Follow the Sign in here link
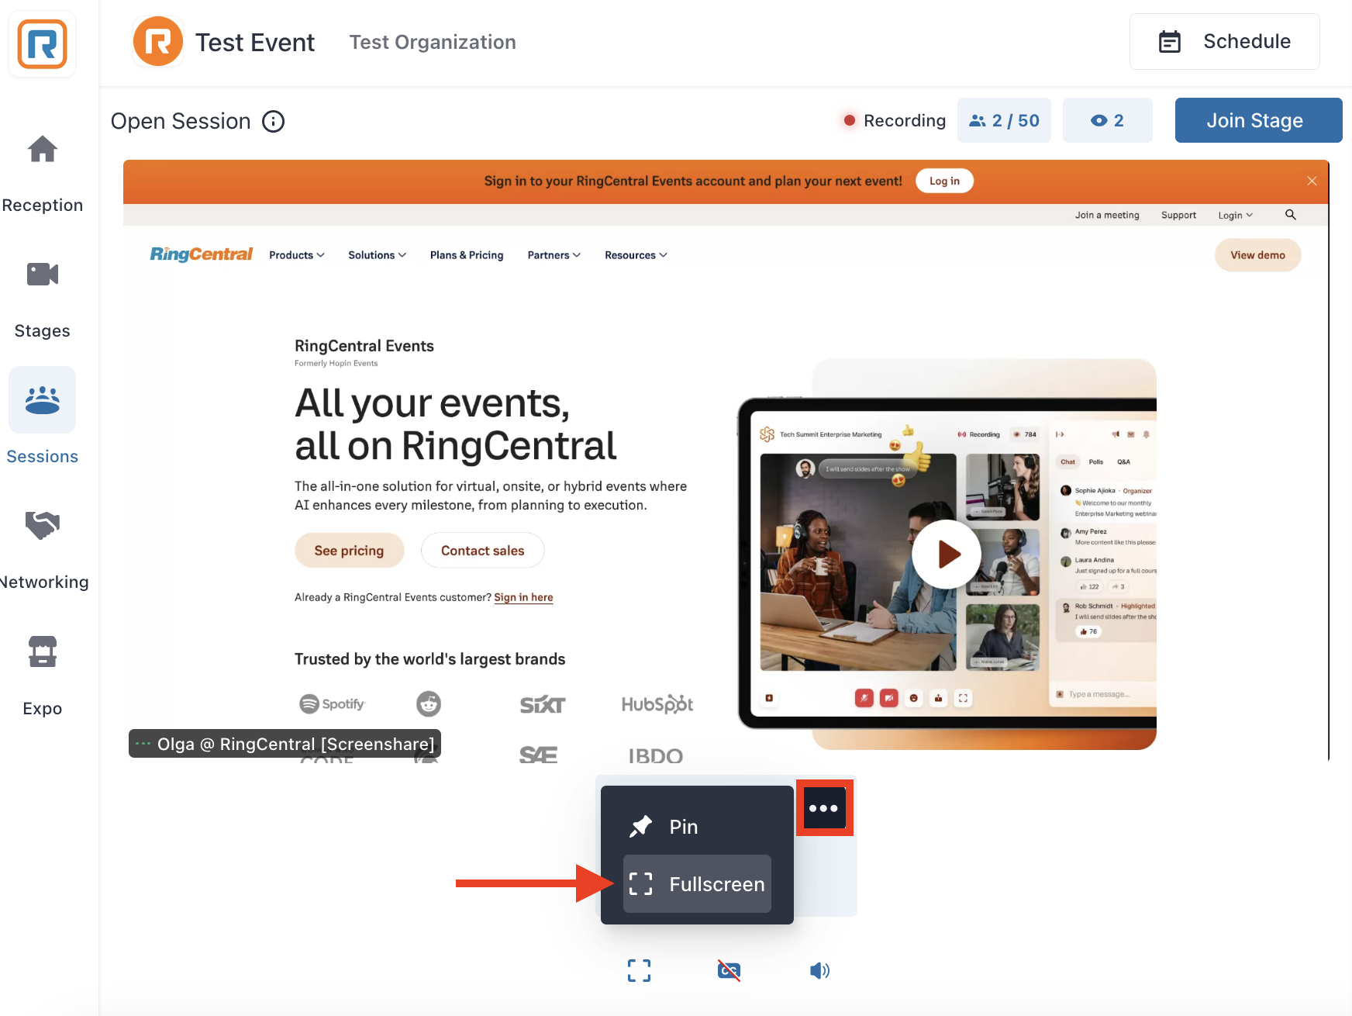Image resolution: width=1352 pixels, height=1016 pixels. tap(523, 597)
